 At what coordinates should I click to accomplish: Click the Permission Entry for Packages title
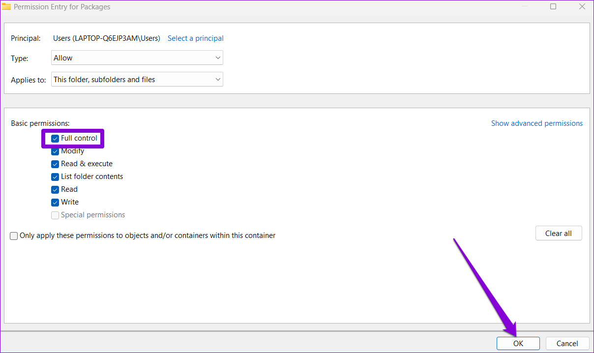tap(62, 7)
